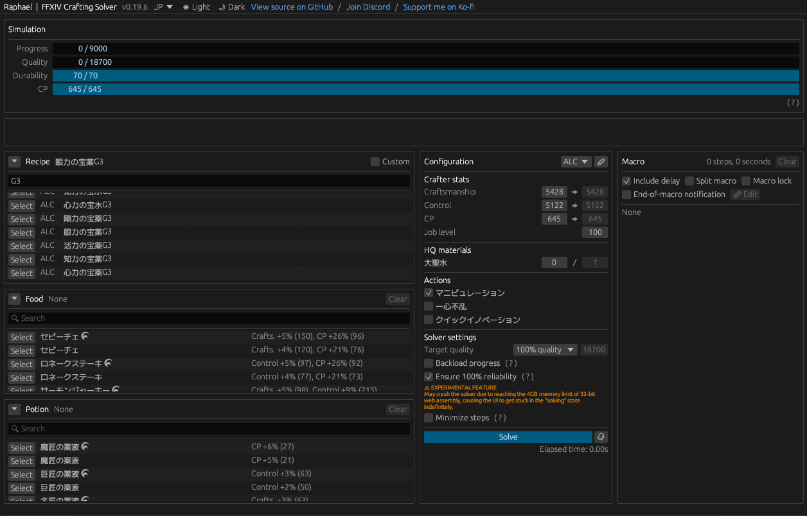Open the ALC job dropdown

coord(576,162)
